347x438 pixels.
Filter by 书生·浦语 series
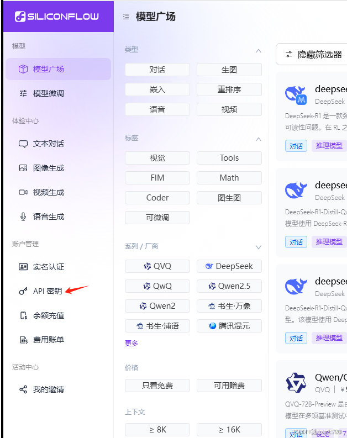click(157, 325)
